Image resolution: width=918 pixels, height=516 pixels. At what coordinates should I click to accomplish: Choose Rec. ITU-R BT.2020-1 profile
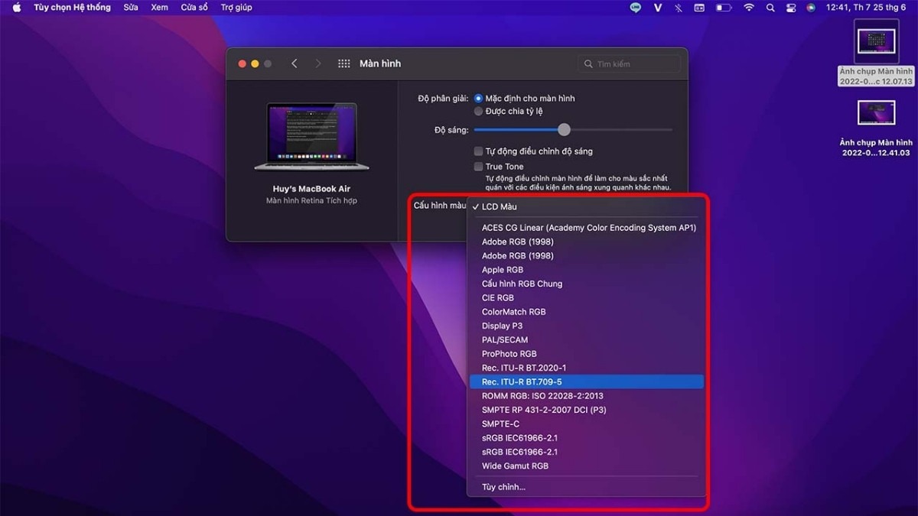pos(587,368)
